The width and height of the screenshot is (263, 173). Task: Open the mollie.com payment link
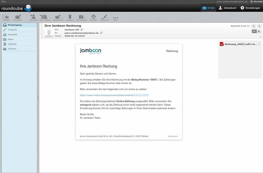(115, 95)
